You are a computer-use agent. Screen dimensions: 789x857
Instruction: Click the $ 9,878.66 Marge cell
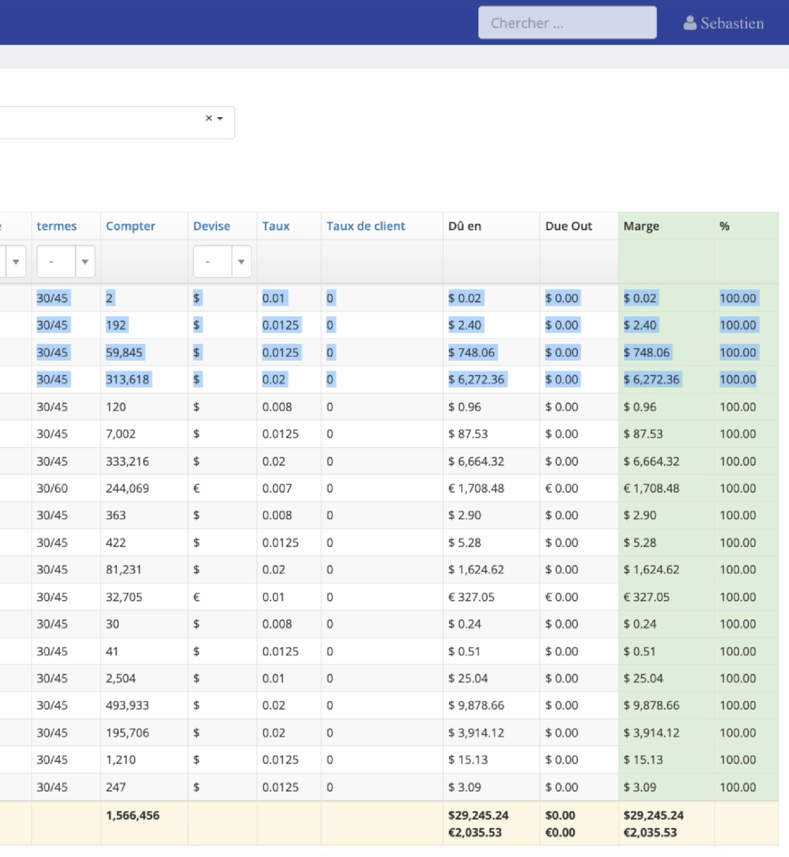coord(651,705)
